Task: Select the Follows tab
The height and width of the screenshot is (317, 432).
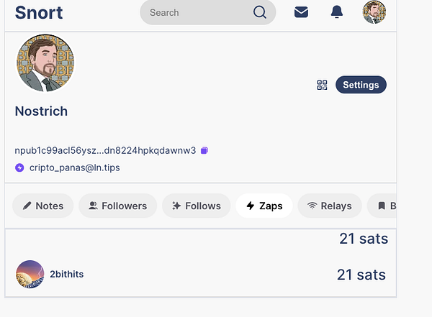Action: tap(197, 206)
